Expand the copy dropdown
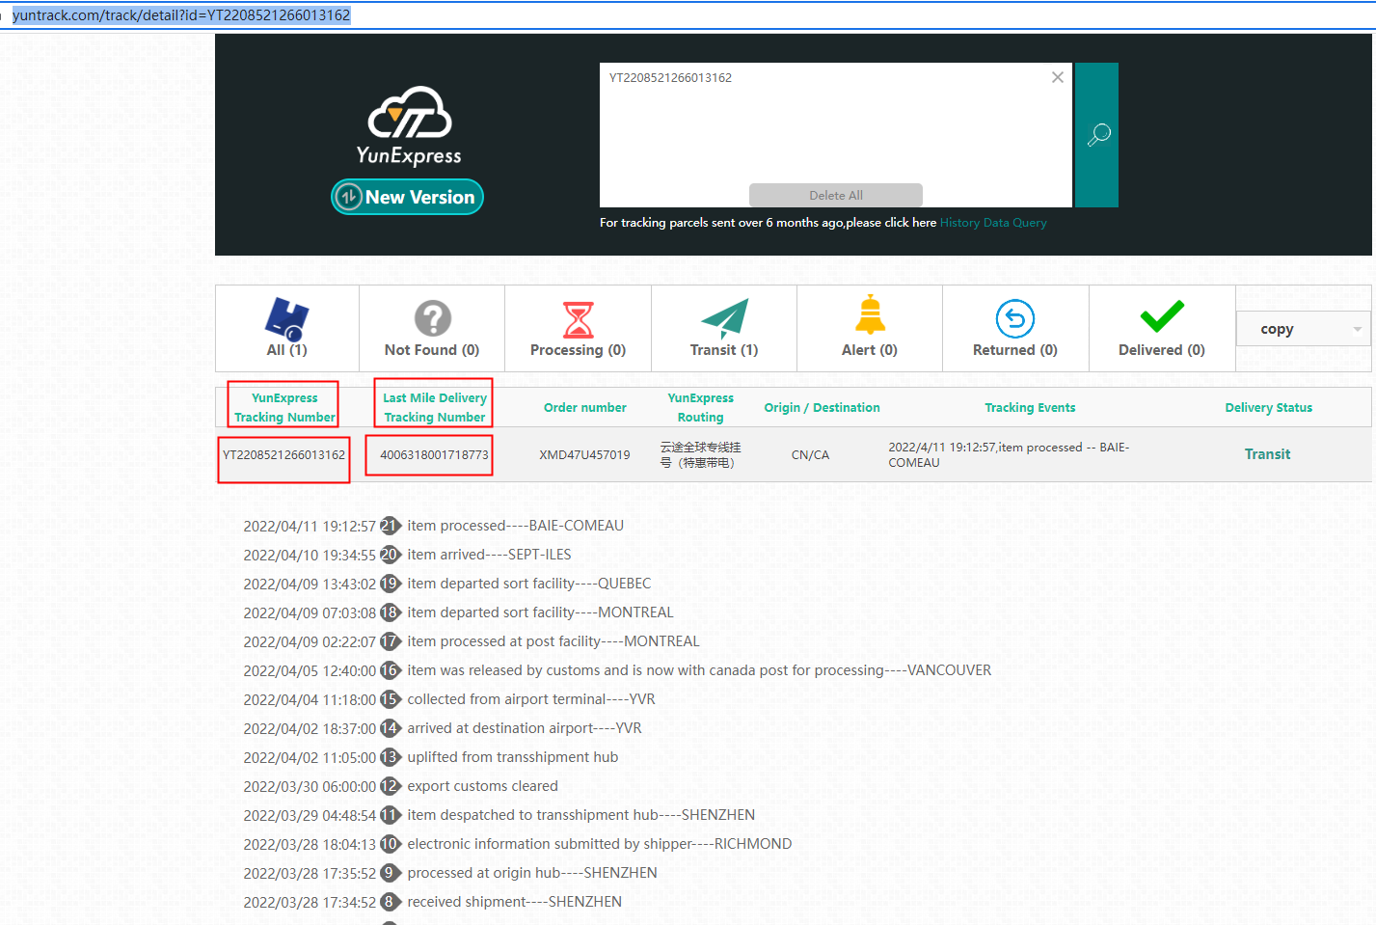 1356,329
